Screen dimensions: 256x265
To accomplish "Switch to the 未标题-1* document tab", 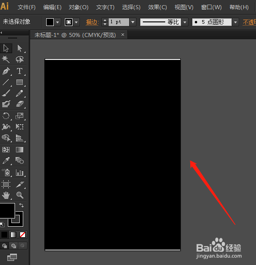I will [75, 35].
